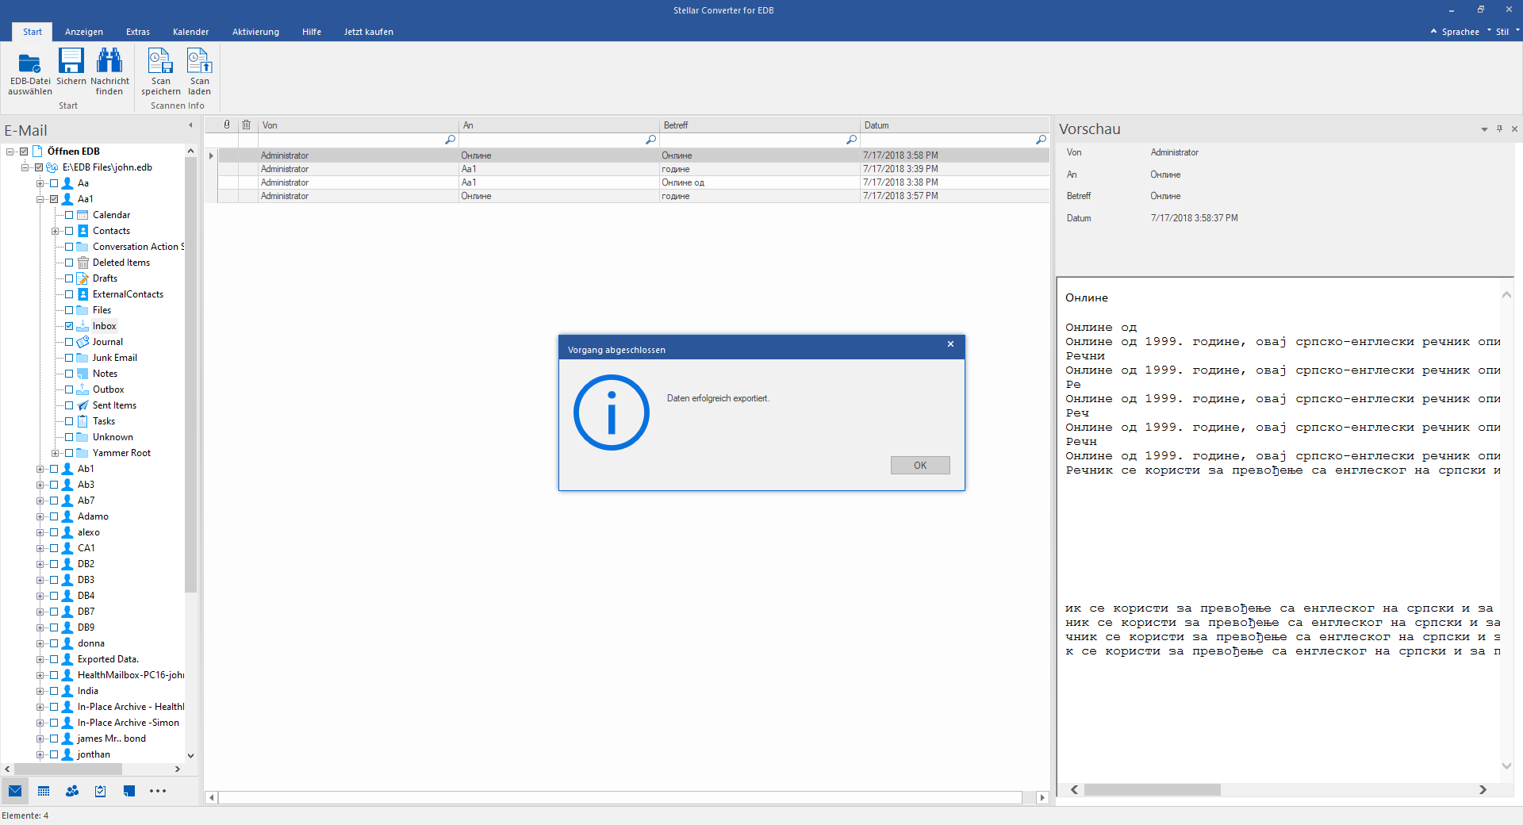The image size is (1523, 825).
Task: Open the Extras ribbon tab
Action: pos(138,32)
